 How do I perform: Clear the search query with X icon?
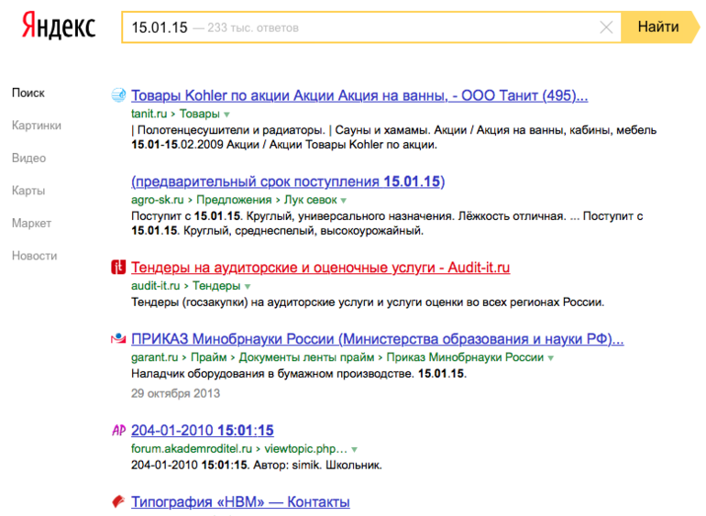tap(606, 27)
